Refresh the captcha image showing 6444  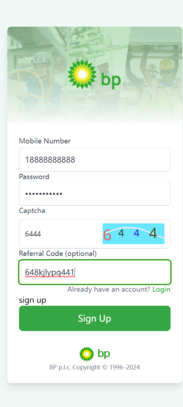click(134, 234)
